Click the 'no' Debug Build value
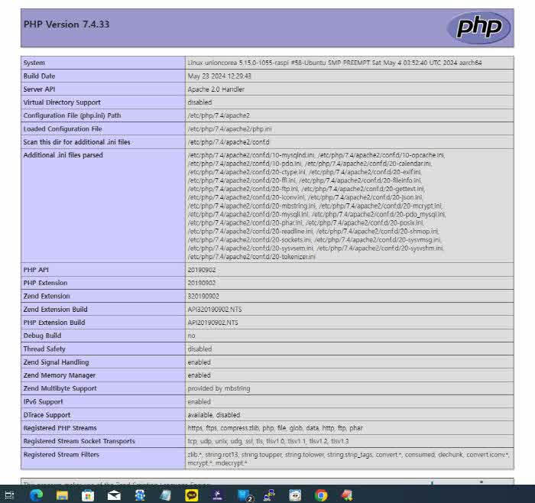The width and height of the screenshot is (535, 503). [x=191, y=336]
